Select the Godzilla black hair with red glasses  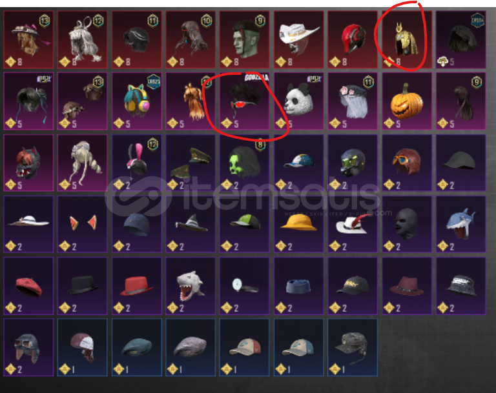[x=245, y=101]
